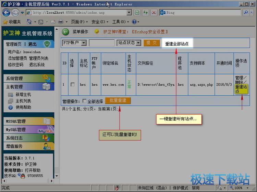The image size is (257, 192).
Task: Click 管理 link in the hws row
Action: pyautogui.click(x=239, y=78)
